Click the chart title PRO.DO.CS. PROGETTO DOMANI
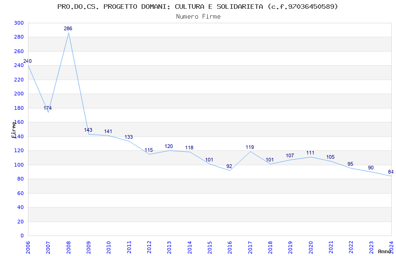This screenshot has width=396, height=256. pyautogui.click(x=198, y=7)
